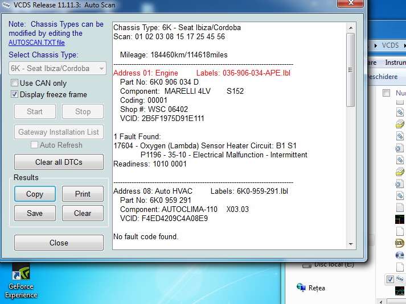Click the 'Part No: 6K0 959 291' line
Image resolution: width=406 pixels, height=304 pixels.
[x=155, y=200]
